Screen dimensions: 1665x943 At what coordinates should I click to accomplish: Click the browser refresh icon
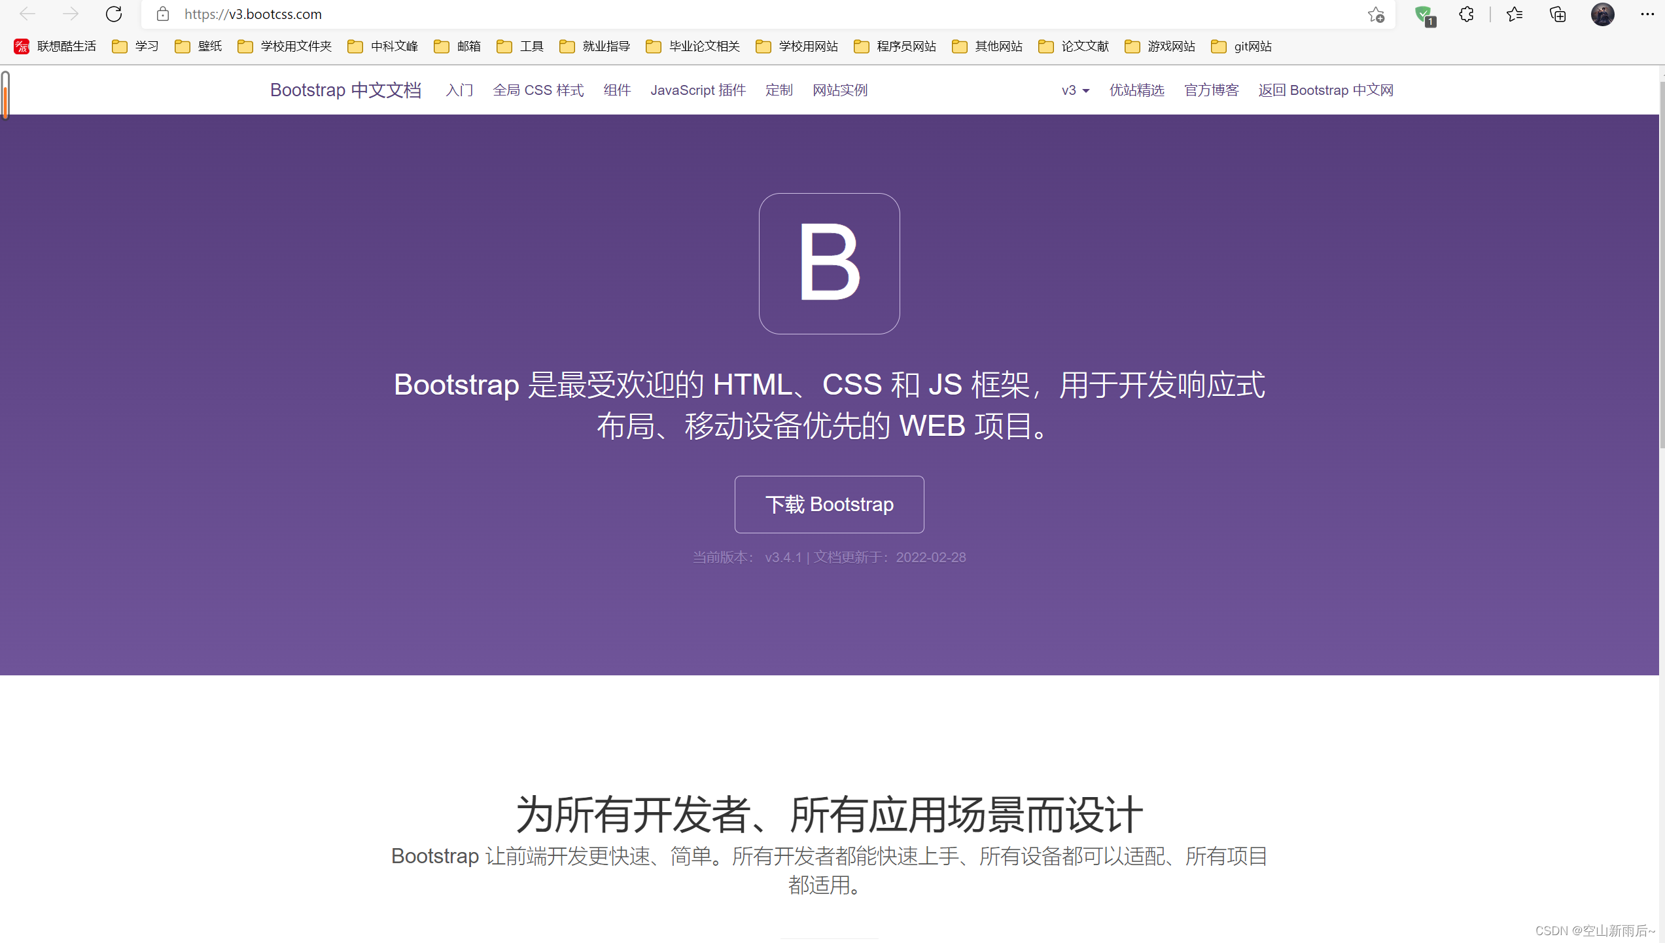pyautogui.click(x=114, y=14)
